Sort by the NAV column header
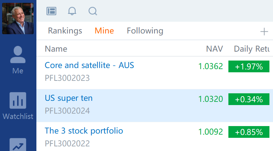 214,49
